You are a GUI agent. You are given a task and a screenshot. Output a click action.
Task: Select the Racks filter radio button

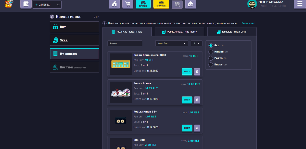point(211,64)
